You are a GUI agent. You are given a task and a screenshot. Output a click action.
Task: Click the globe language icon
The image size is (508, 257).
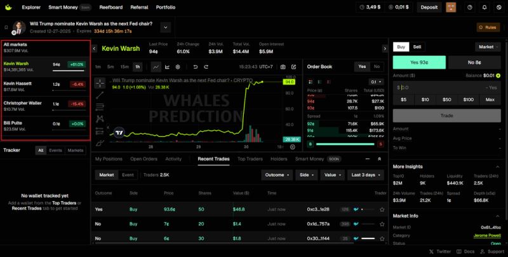(499, 7)
